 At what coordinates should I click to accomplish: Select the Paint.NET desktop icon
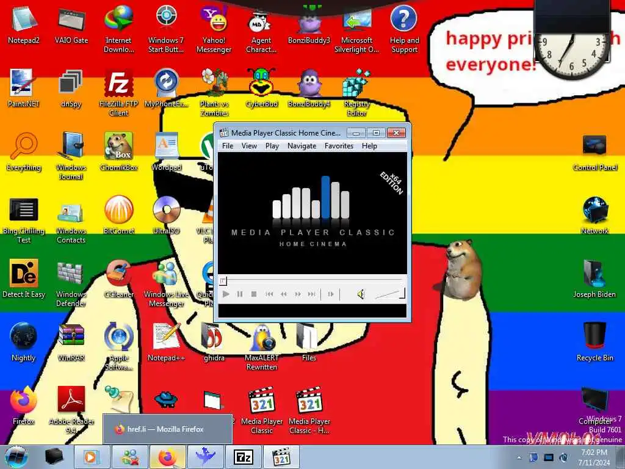coord(24,88)
